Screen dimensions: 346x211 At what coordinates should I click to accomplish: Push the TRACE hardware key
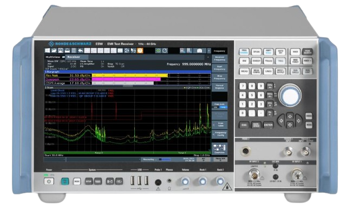(269, 61)
